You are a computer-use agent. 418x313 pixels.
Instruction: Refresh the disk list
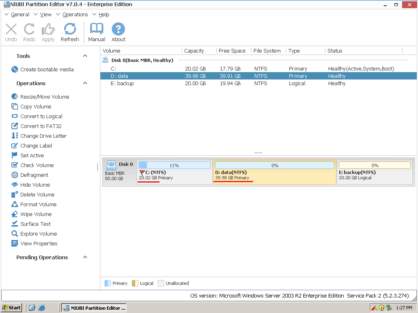coord(70,33)
